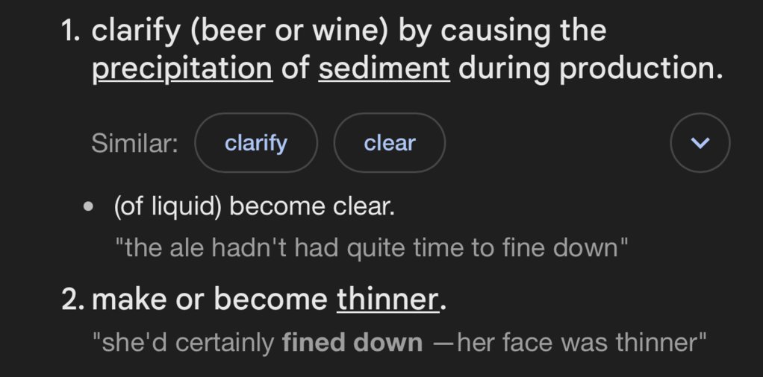763x377 pixels.
Task: Open the underlined 'precipitation' link
Action: tap(182, 68)
